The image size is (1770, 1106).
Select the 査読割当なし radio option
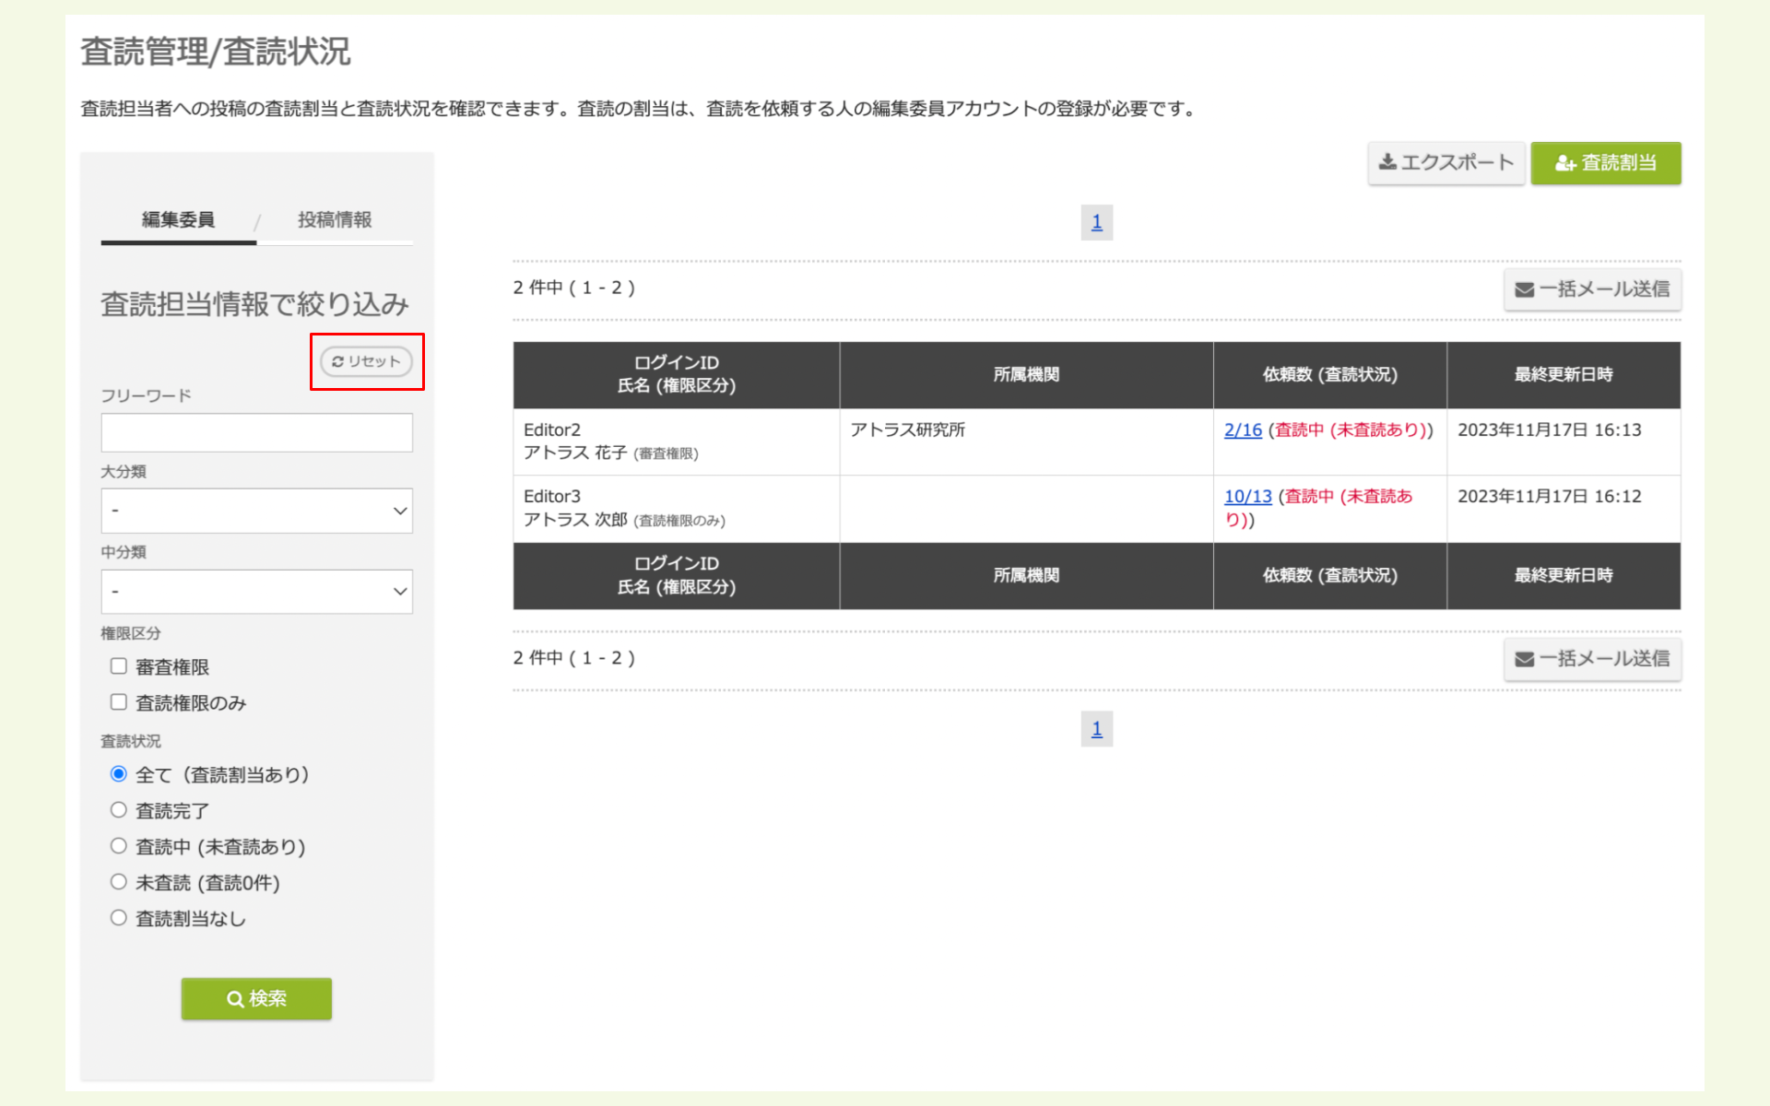119,918
